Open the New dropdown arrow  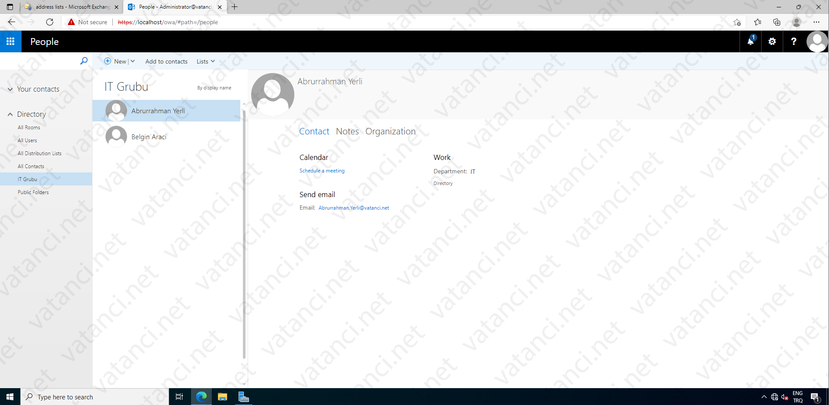click(133, 61)
